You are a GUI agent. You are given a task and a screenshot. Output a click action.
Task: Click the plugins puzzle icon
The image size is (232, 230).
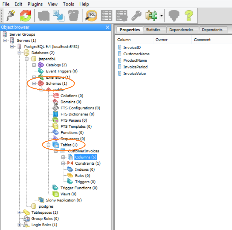pos(151,15)
